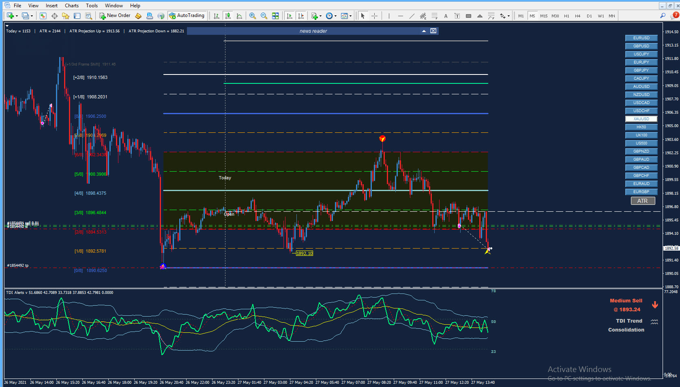Open the Insert menu

[51, 6]
